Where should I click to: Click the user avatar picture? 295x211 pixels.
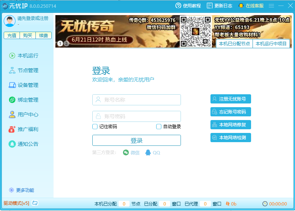pos(10,21)
